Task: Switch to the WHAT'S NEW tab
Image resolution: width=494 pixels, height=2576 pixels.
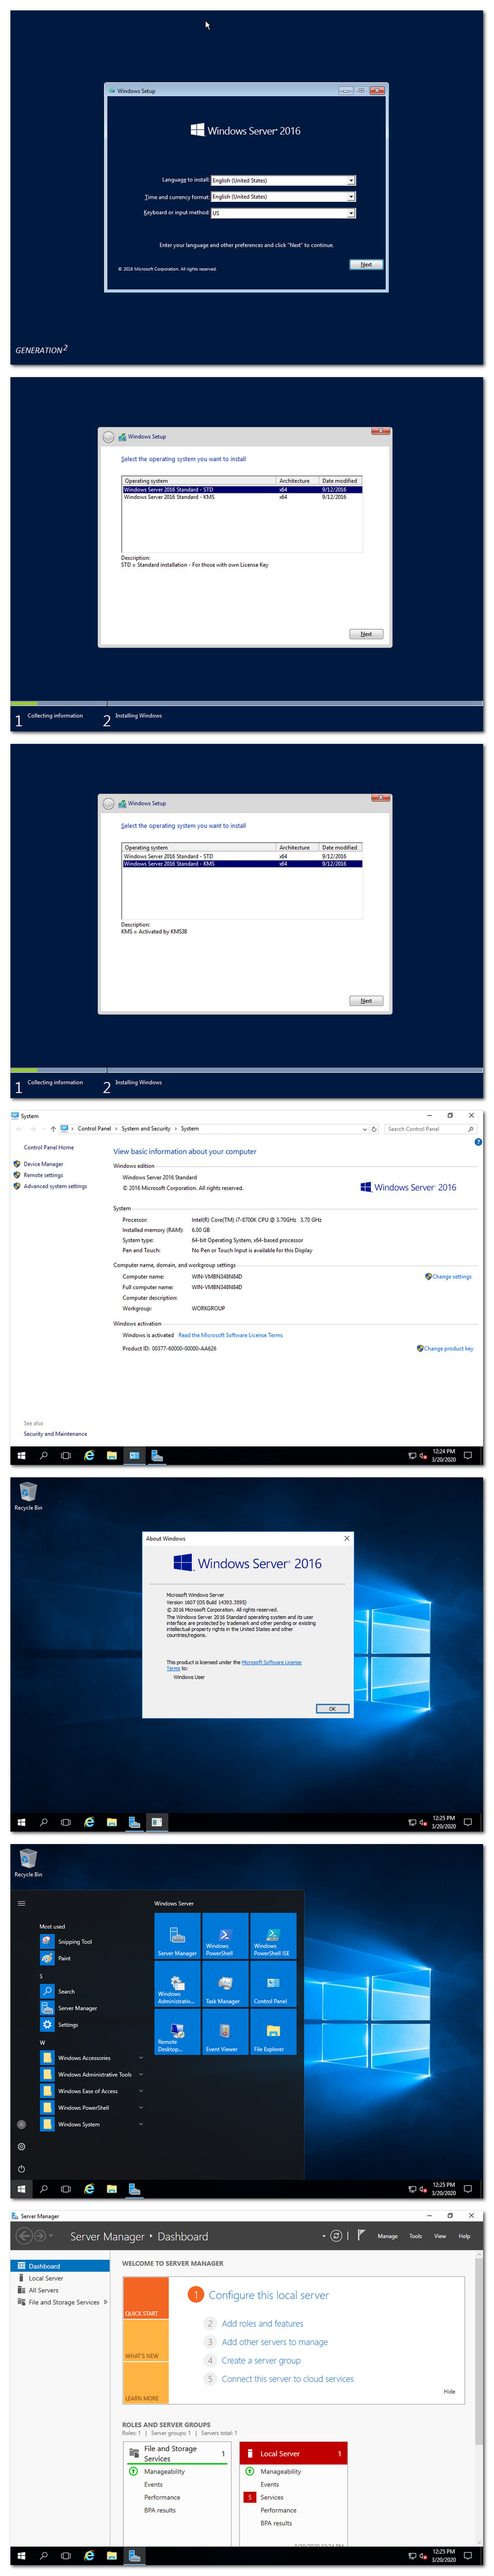Action: (145, 2340)
